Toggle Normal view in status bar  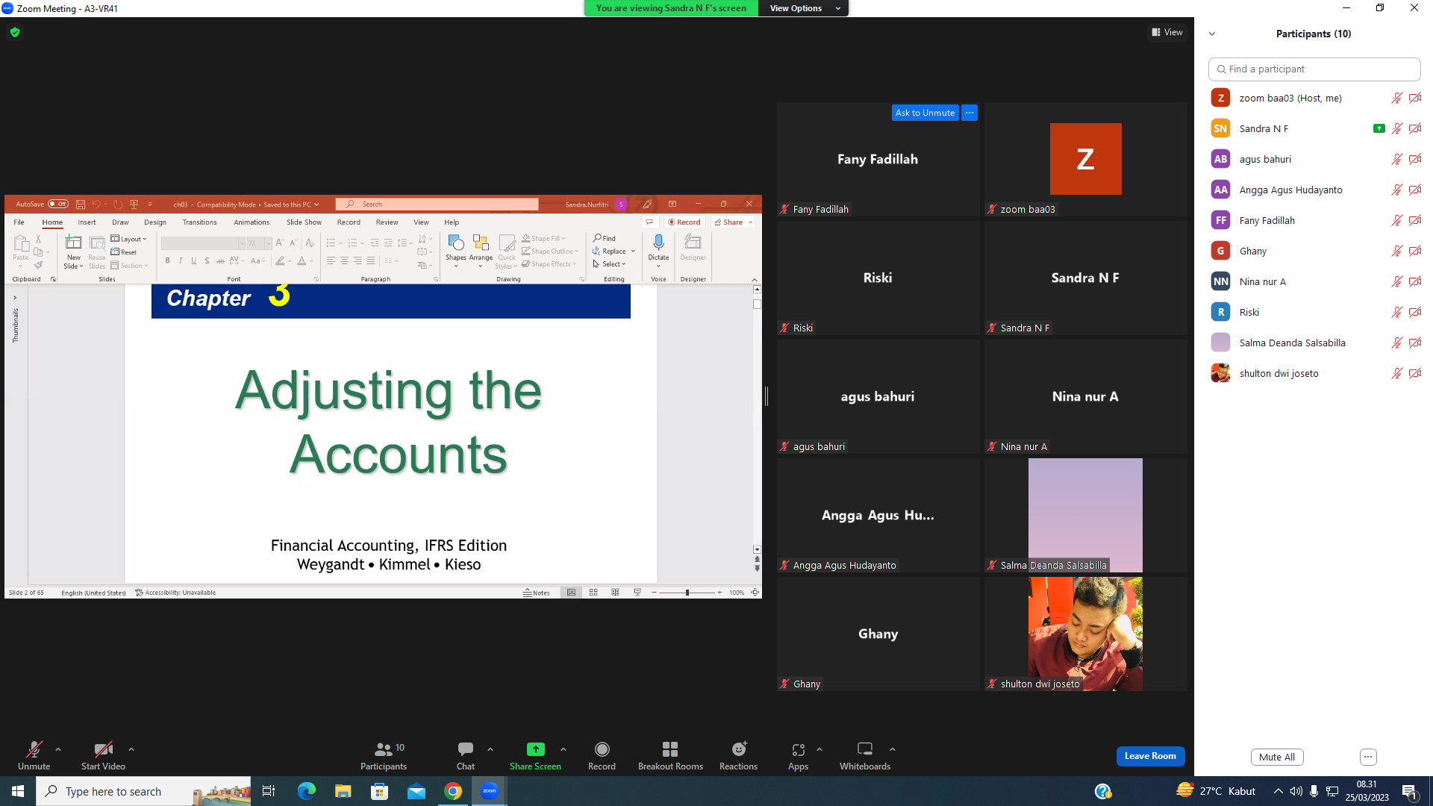(571, 593)
